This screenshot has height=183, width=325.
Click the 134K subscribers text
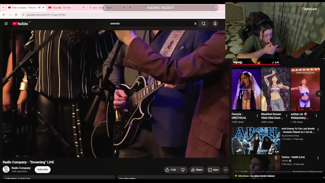(19, 172)
